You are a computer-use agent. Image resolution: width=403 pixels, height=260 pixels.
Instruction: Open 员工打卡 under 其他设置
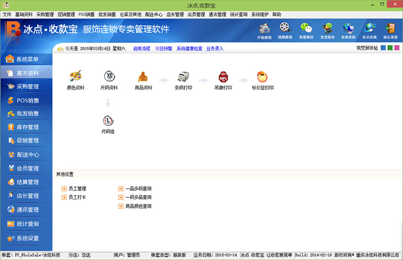(x=74, y=197)
